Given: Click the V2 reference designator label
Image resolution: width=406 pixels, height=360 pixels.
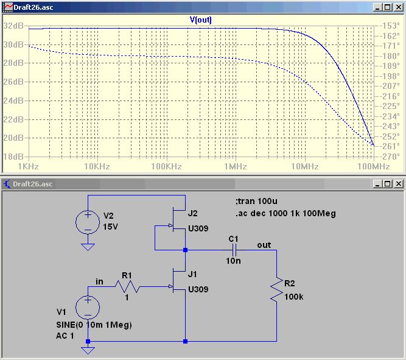Looking at the screenshot, I should pyautogui.click(x=108, y=216).
